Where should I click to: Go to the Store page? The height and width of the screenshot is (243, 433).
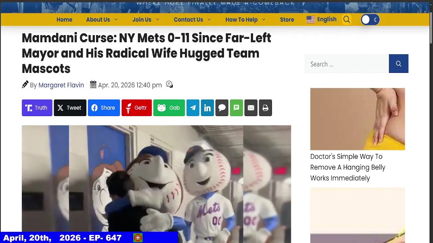[x=287, y=20]
